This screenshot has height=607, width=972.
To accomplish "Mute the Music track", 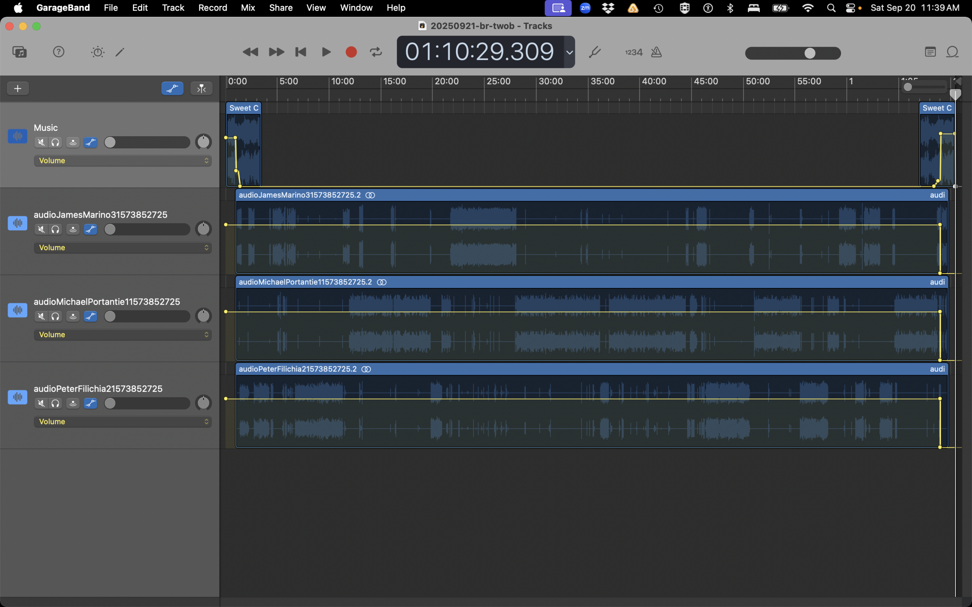I will 41,143.
